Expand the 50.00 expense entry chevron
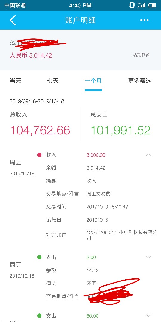The image size is (161, 322). tap(148, 316)
